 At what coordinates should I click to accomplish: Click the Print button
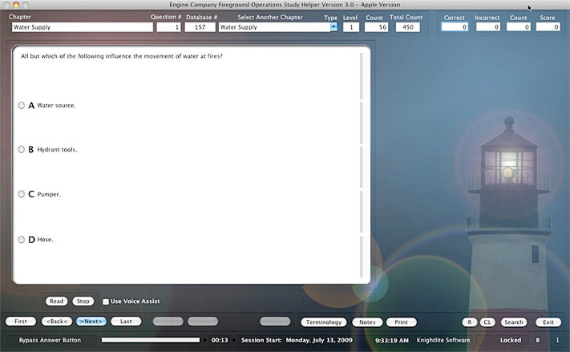402,322
